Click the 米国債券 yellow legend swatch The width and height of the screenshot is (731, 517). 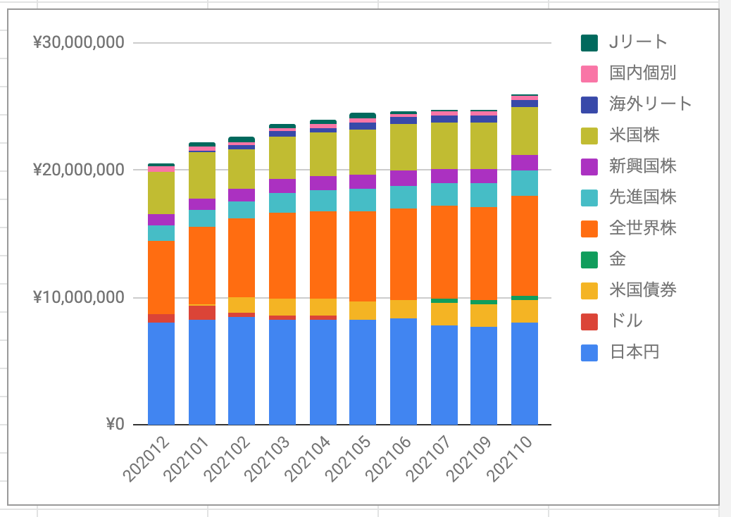point(589,290)
